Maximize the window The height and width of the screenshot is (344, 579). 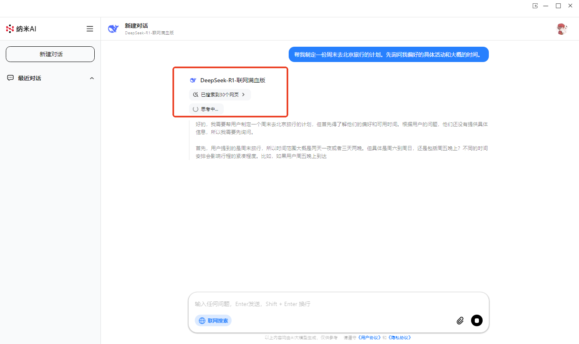tap(558, 6)
